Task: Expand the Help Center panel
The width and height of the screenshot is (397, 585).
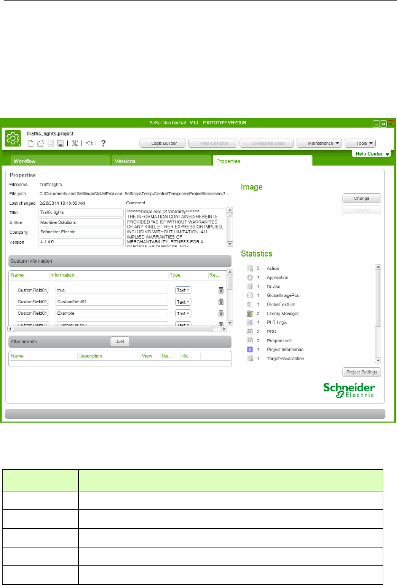Action: [372, 154]
